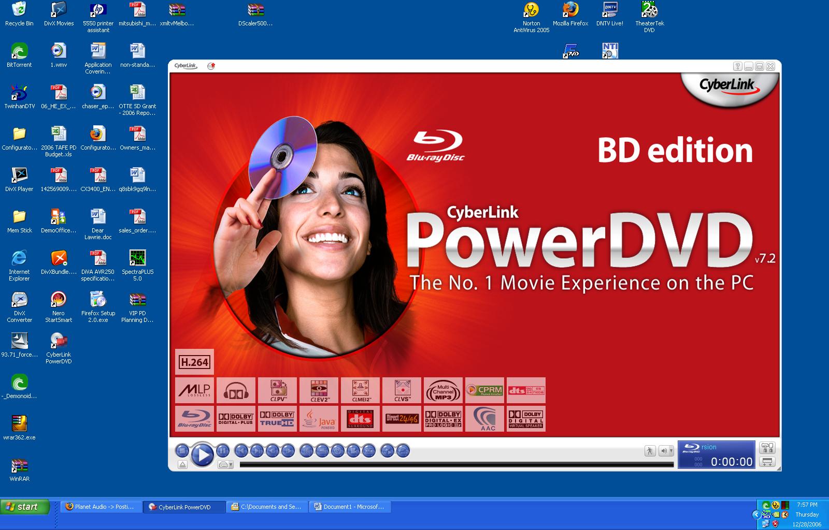
Task: Switch to the C:\Documents and Se… taskbar button
Action: pyautogui.click(x=267, y=507)
